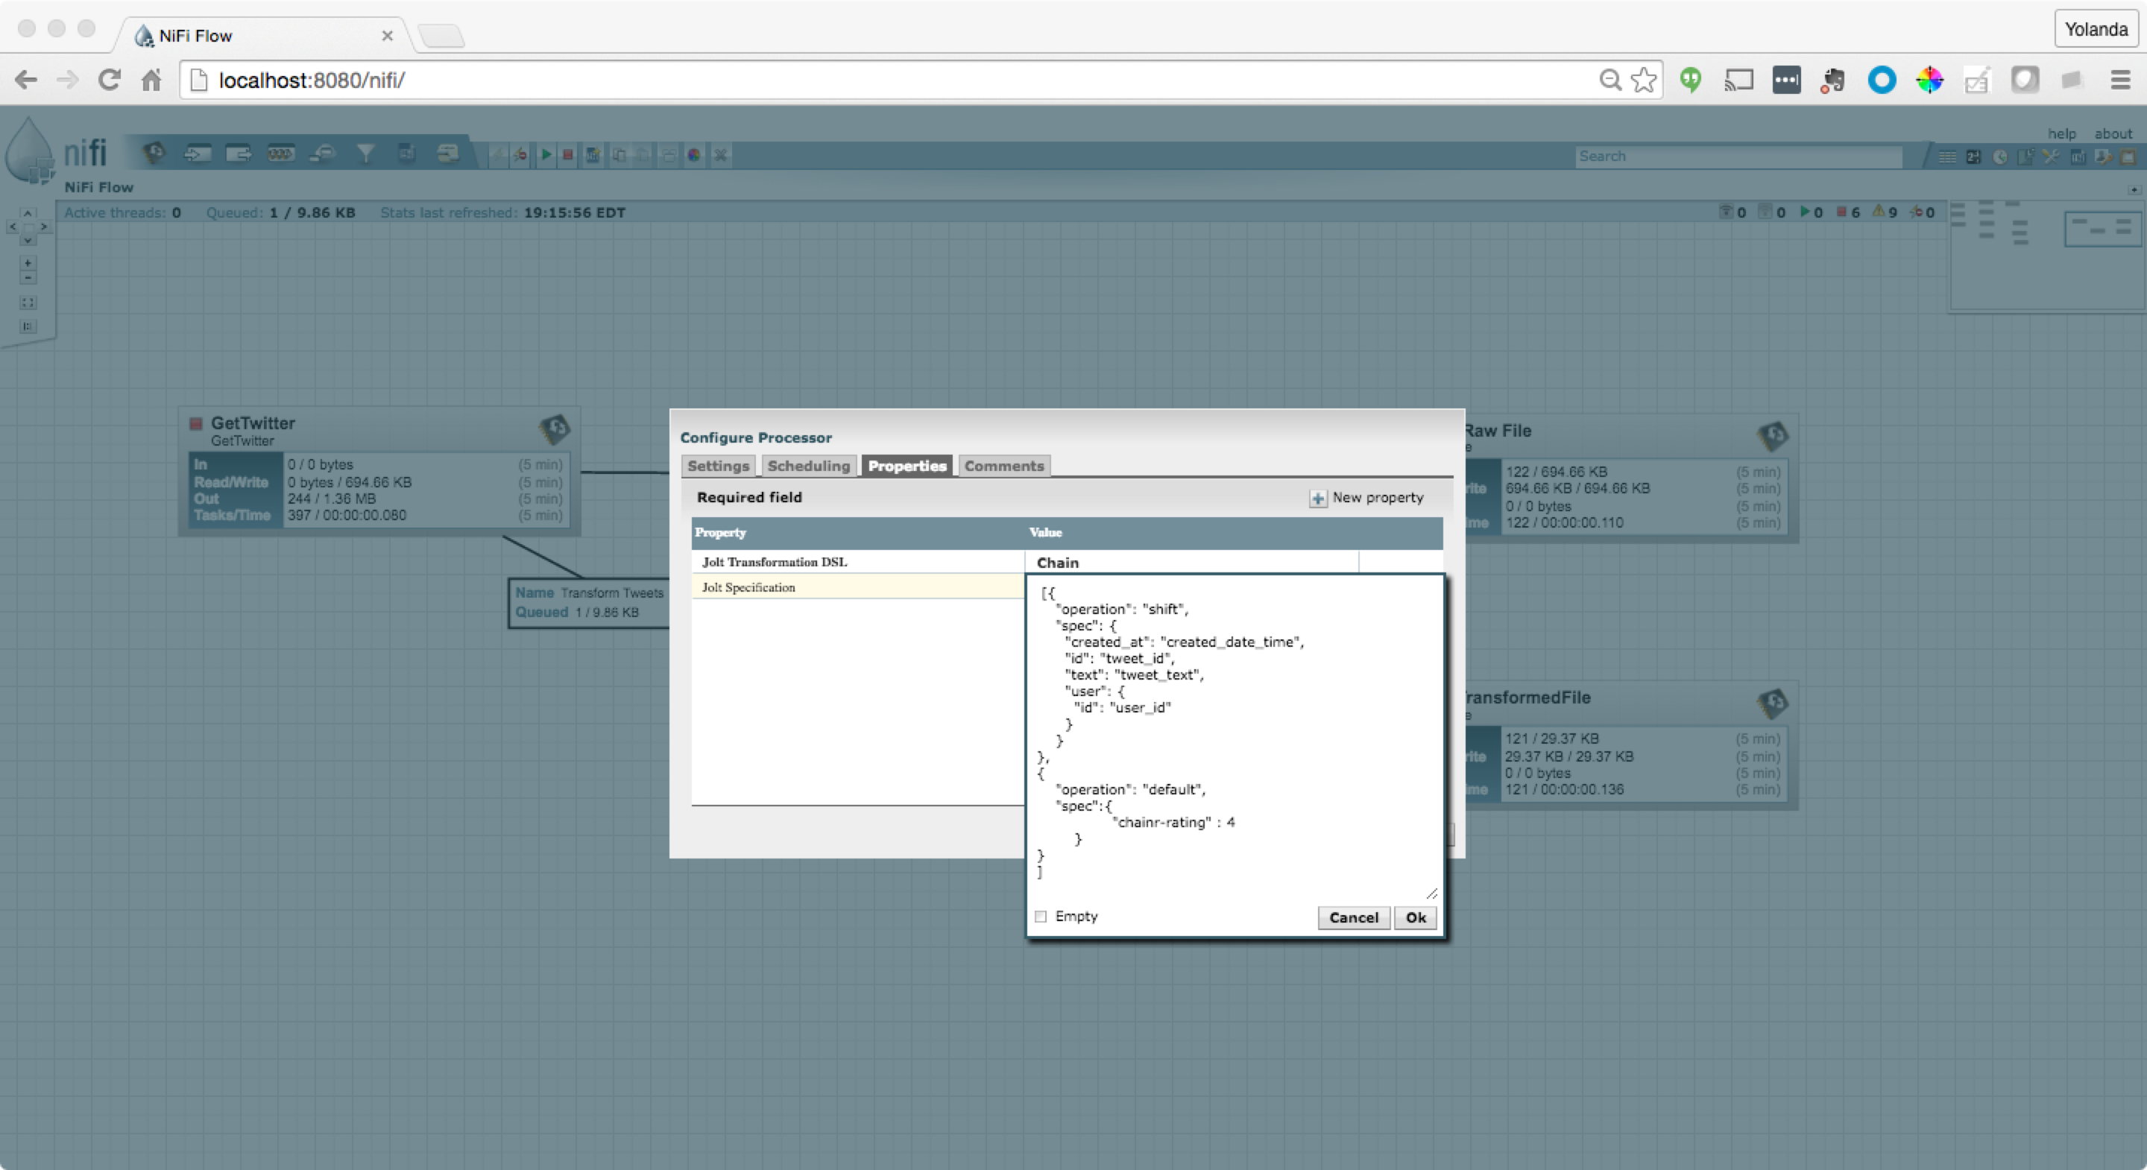The width and height of the screenshot is (2147, 1170).
Task: Click the color palette Change Color icon
Action: click(693, 155)
